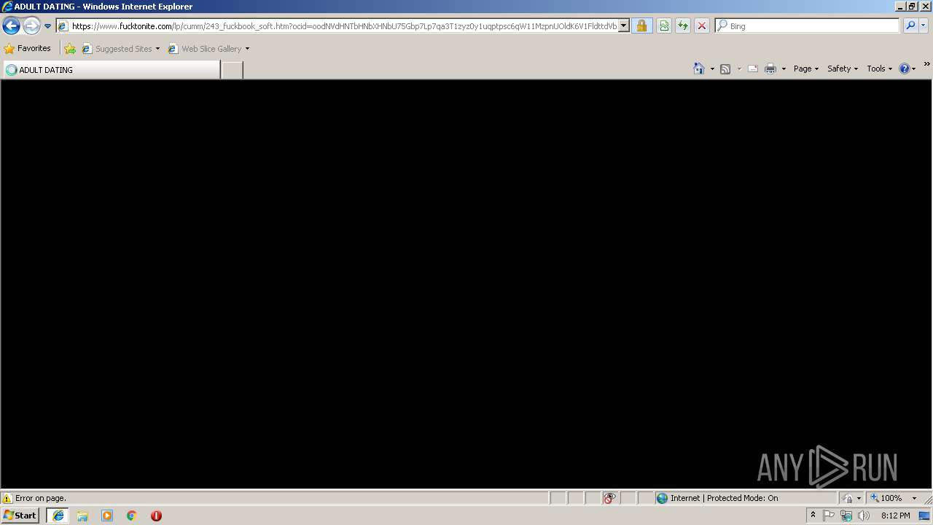Expand the zoom level dropdown arrow
This screenshot has height=525, width=933.
click(914, 498)
